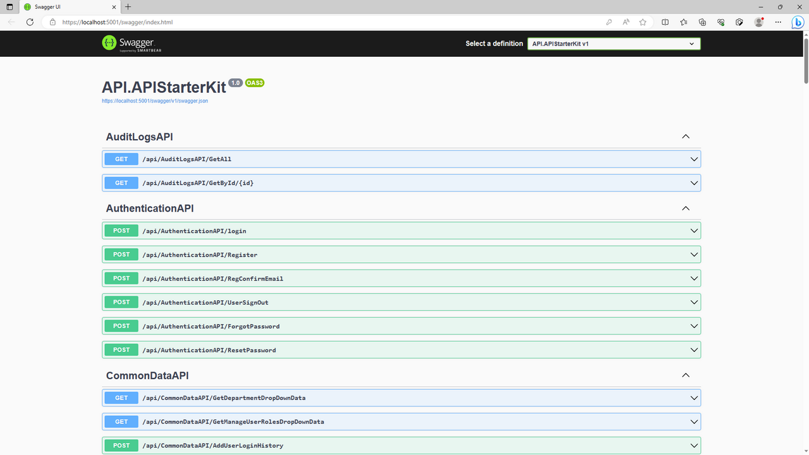
Task: Expand the GetAll endpoint chevron
Action: [x=694, y=159]
